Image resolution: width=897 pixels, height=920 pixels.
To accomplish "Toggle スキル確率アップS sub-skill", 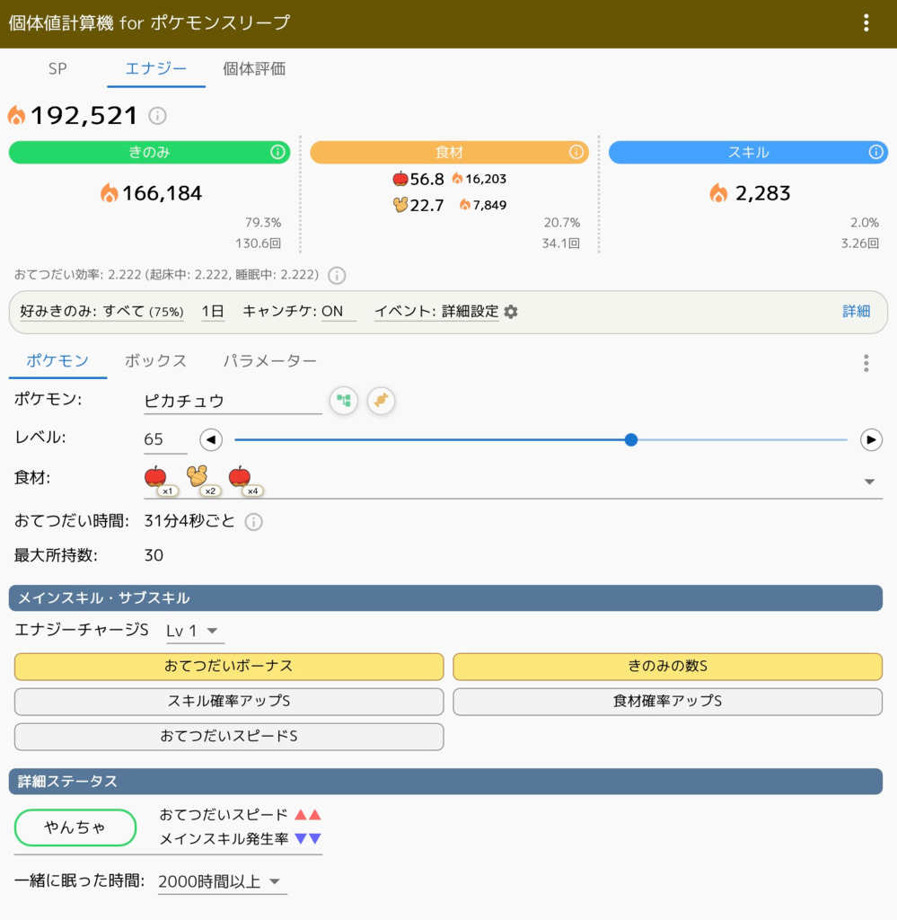I will coord(229,702).
